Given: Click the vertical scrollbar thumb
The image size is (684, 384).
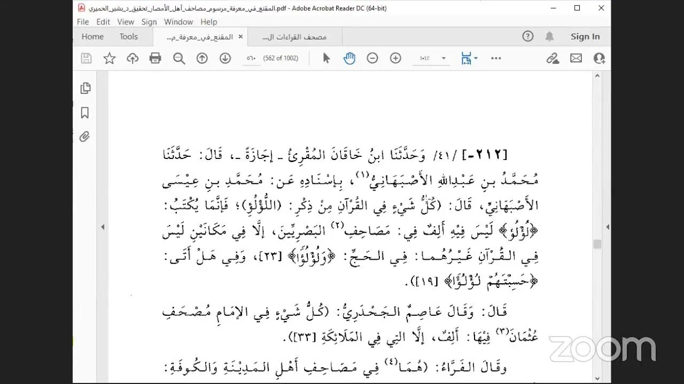Looking at the screenshot, I should click(x=597, y=244).
